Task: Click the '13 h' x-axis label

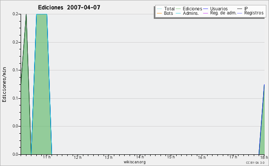Action: [108, 157]
